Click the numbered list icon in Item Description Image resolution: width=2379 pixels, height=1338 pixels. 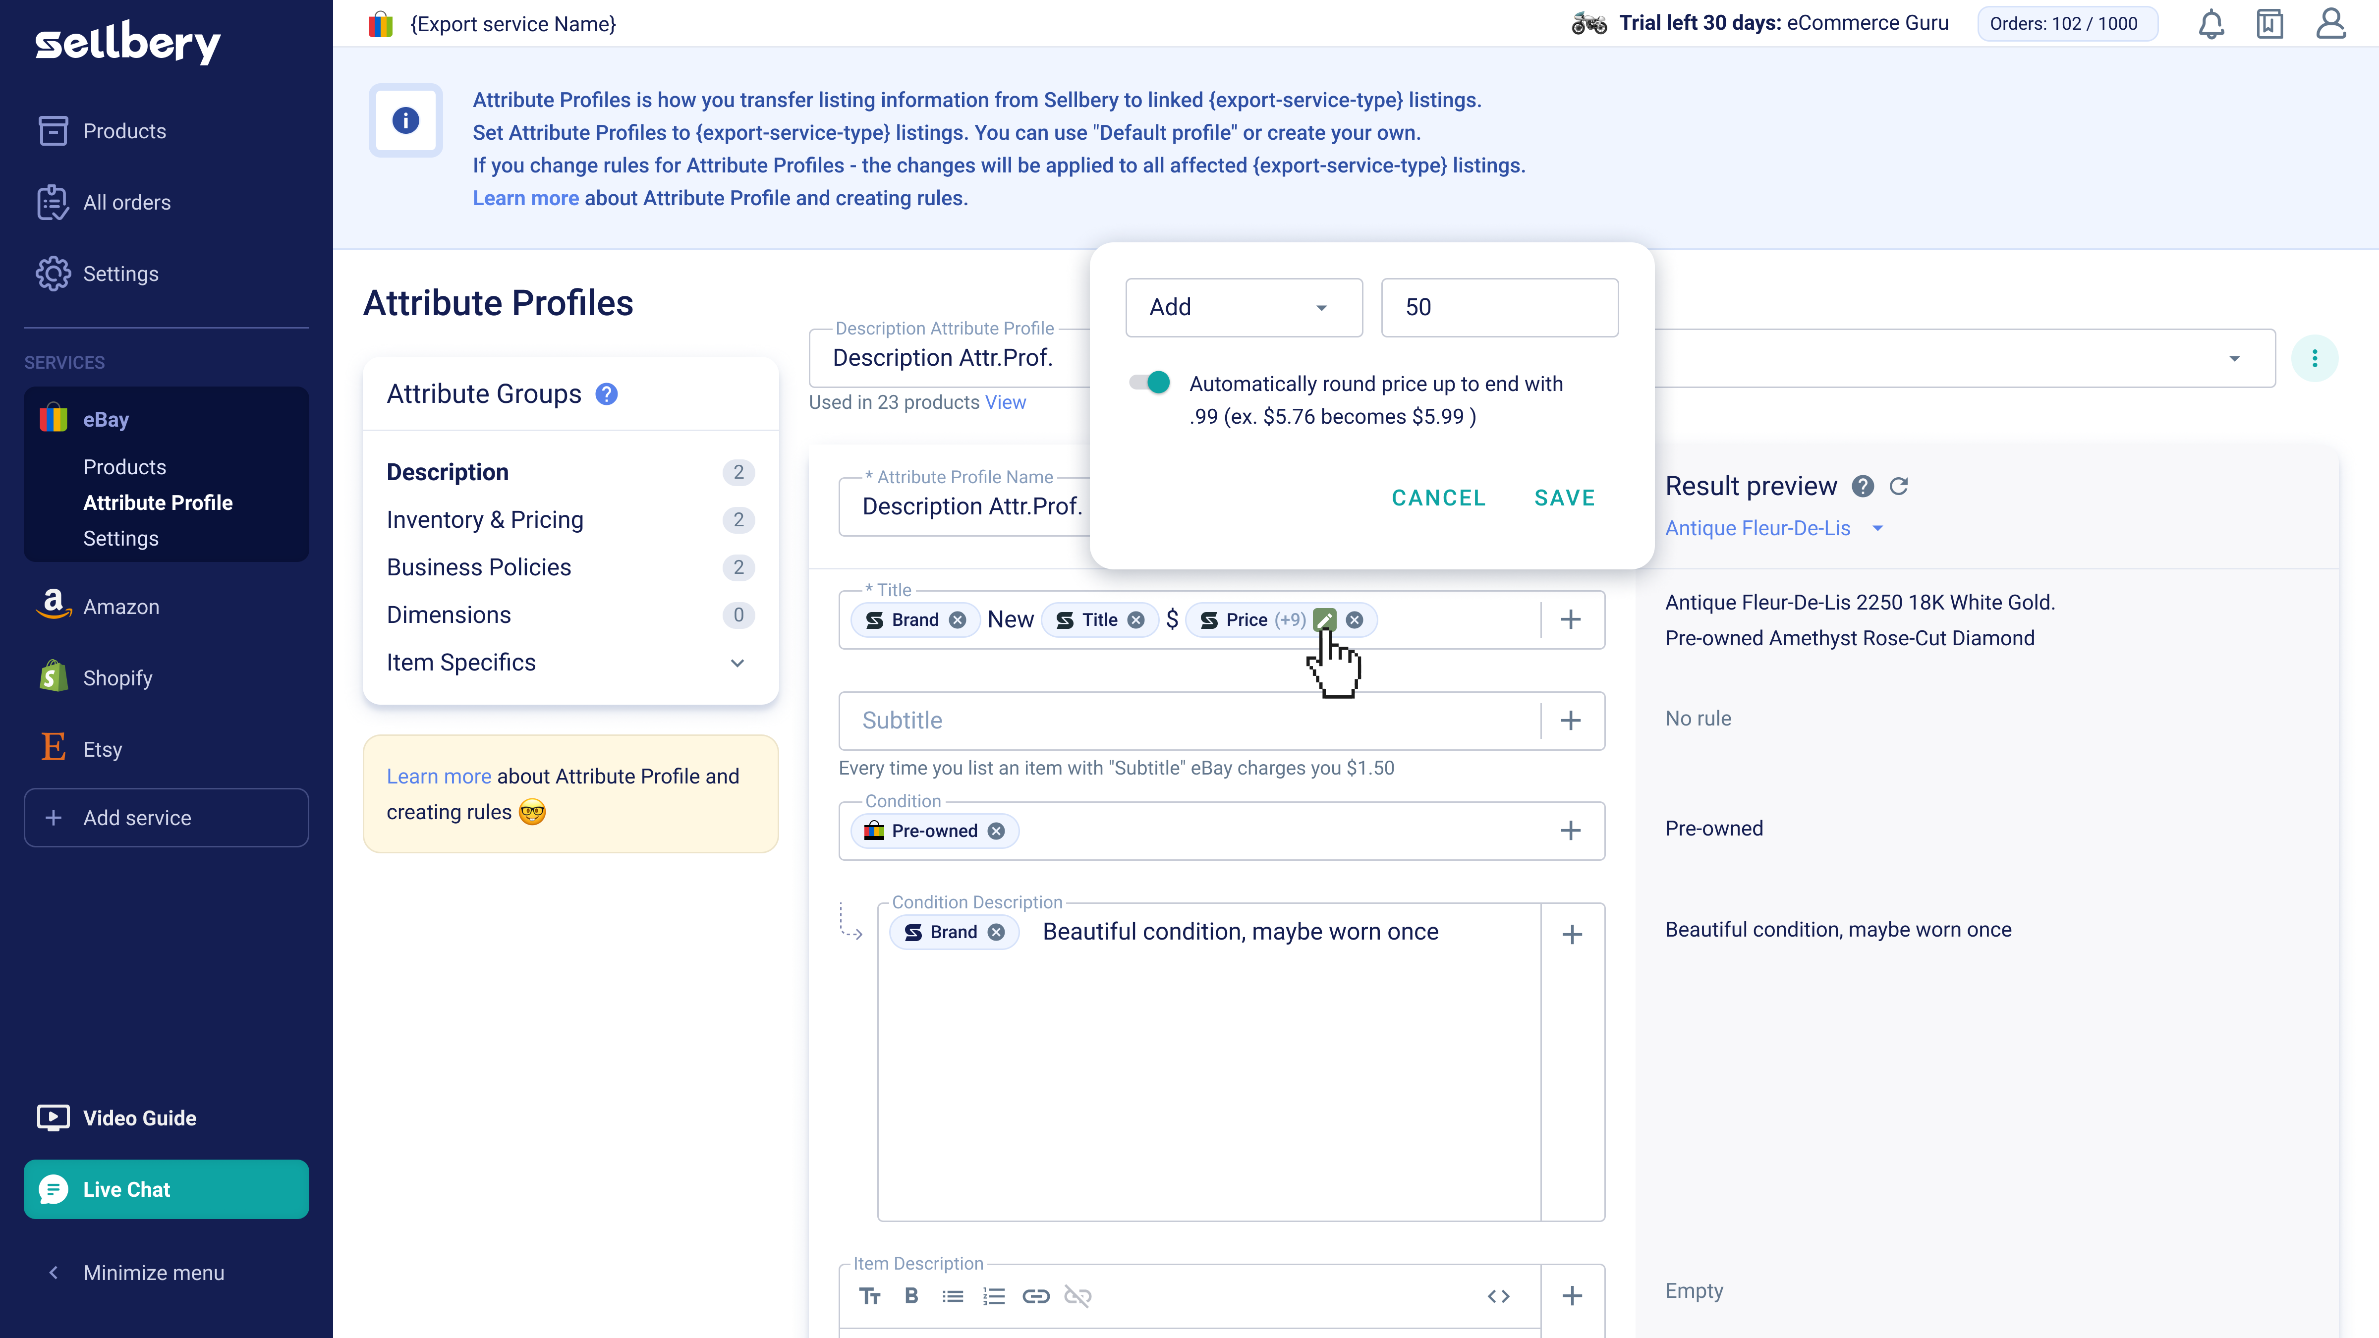tap(994, 1295)
